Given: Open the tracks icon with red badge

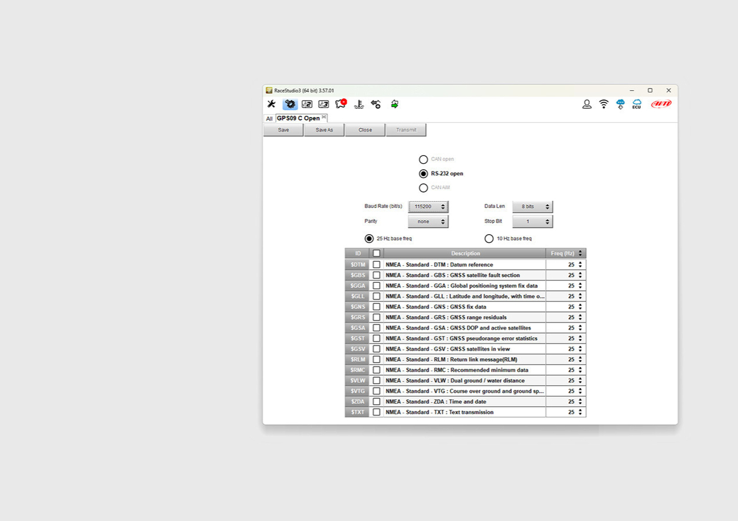Looking at the screenshot, I should 341,104.
